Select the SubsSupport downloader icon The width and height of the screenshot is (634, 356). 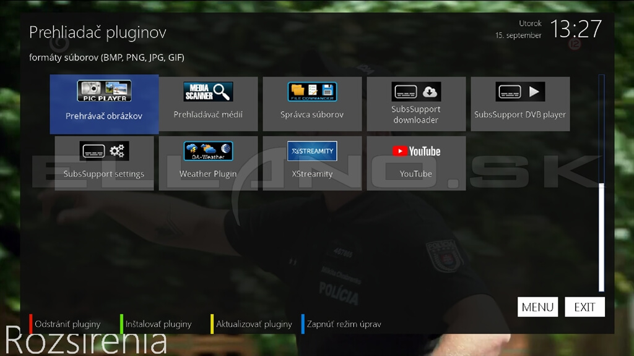coord(416,91)
